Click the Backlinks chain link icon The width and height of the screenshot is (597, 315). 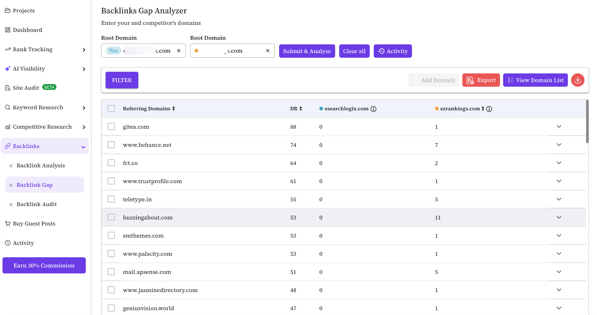[8, 146]
